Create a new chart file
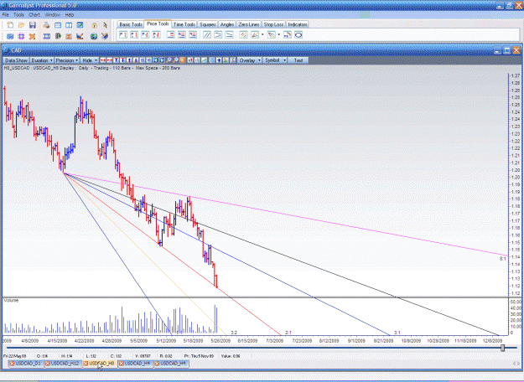Viewport: 524px width, 382px height. pos(10,25)
